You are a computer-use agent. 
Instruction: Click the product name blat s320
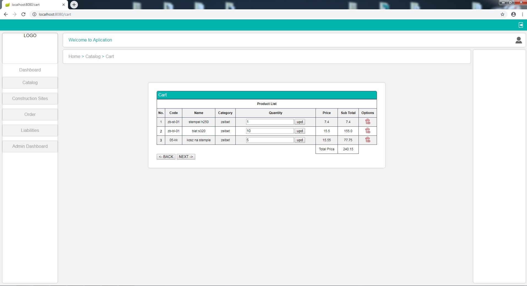pos(199,131)
